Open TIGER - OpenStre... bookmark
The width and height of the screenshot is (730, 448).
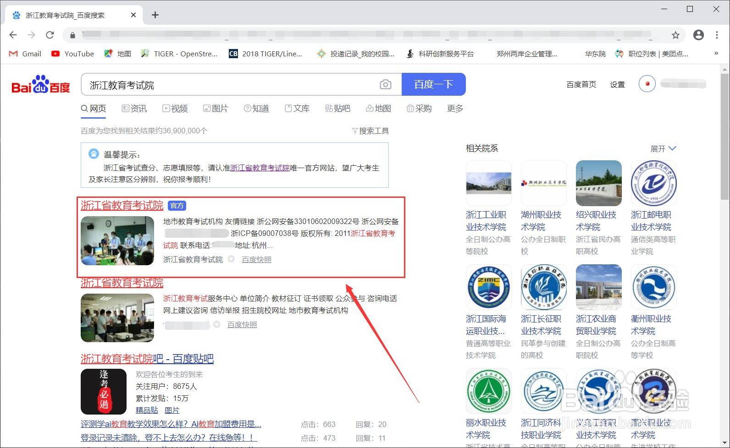[x=179, y=54]
